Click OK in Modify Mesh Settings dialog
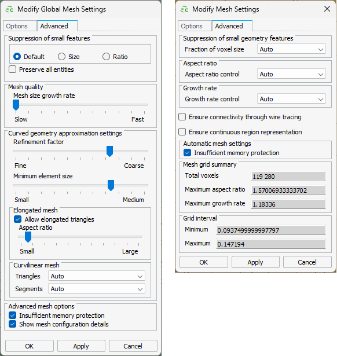This screenshot has height=356, width=337. click(x=203, y=262)
